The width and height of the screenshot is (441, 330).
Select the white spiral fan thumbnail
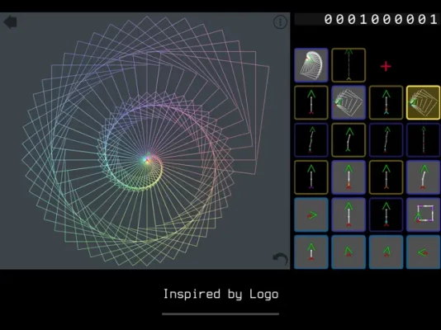click(311, 65)
